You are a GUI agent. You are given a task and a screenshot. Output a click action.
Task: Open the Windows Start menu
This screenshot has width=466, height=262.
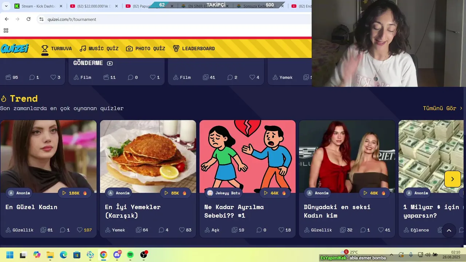[10, 255]
